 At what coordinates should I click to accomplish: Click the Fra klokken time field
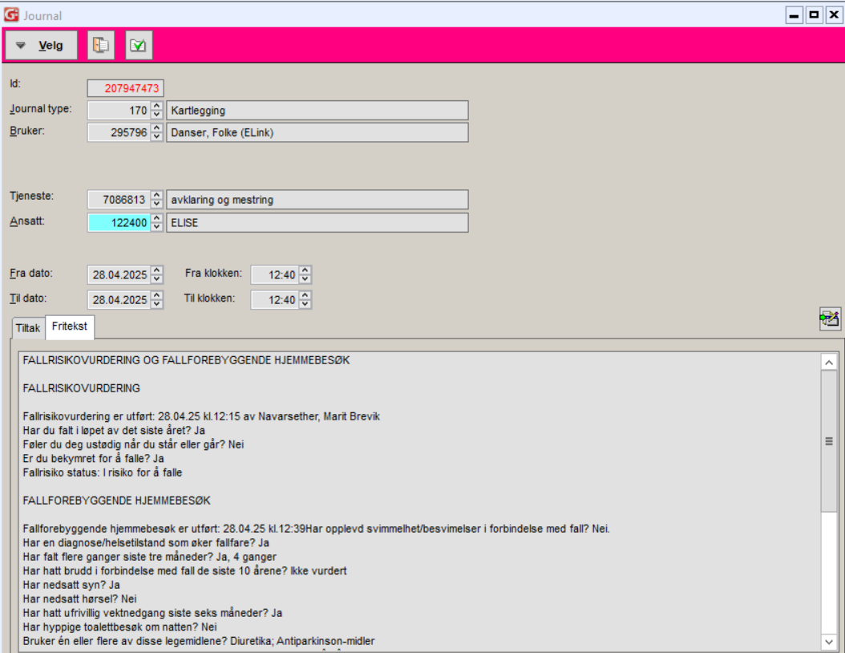click(x=273, y=275)
